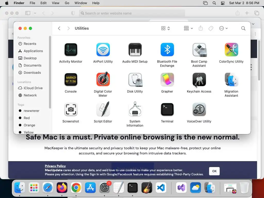The height and width of the screenshot is (198, 264).
Task: Go back in Finder window
Action: pyautogui.click(x=59, y=28)
